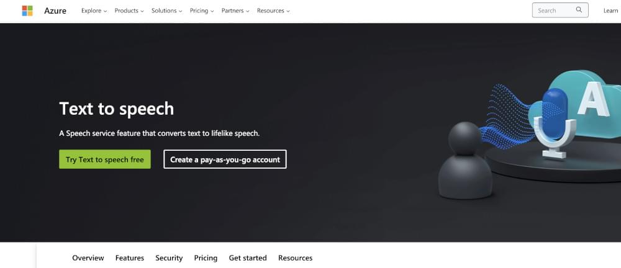The width and height of the screenshot is (621, 268).
Task: Click the Text to speech heading
Action: pyautogui.click(x=117, y=109)
